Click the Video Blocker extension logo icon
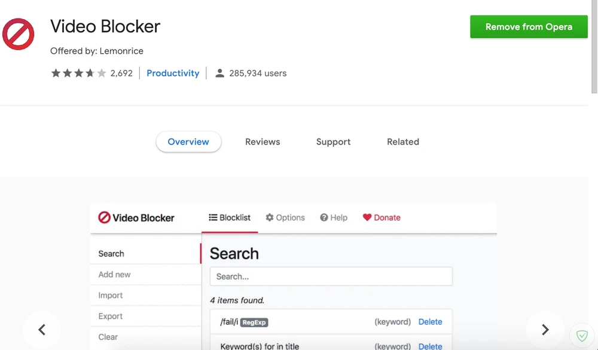This screenshot has width=598, height=350. tap(19, 33)
